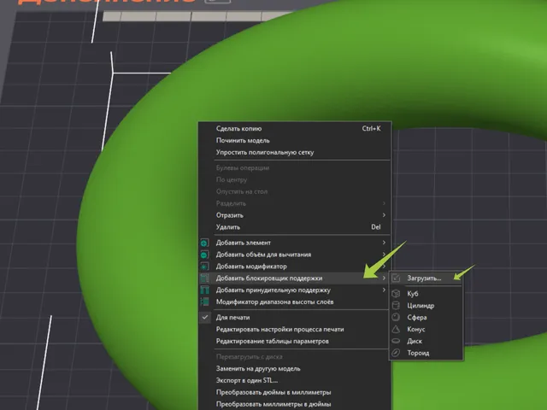
Task: Select Добавить блокировщик поддержки entry
Action: tap(295, 278)
